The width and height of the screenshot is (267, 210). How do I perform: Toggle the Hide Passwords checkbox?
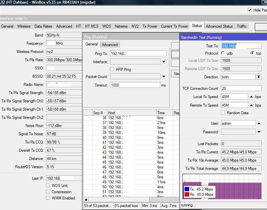click(250, 10)
